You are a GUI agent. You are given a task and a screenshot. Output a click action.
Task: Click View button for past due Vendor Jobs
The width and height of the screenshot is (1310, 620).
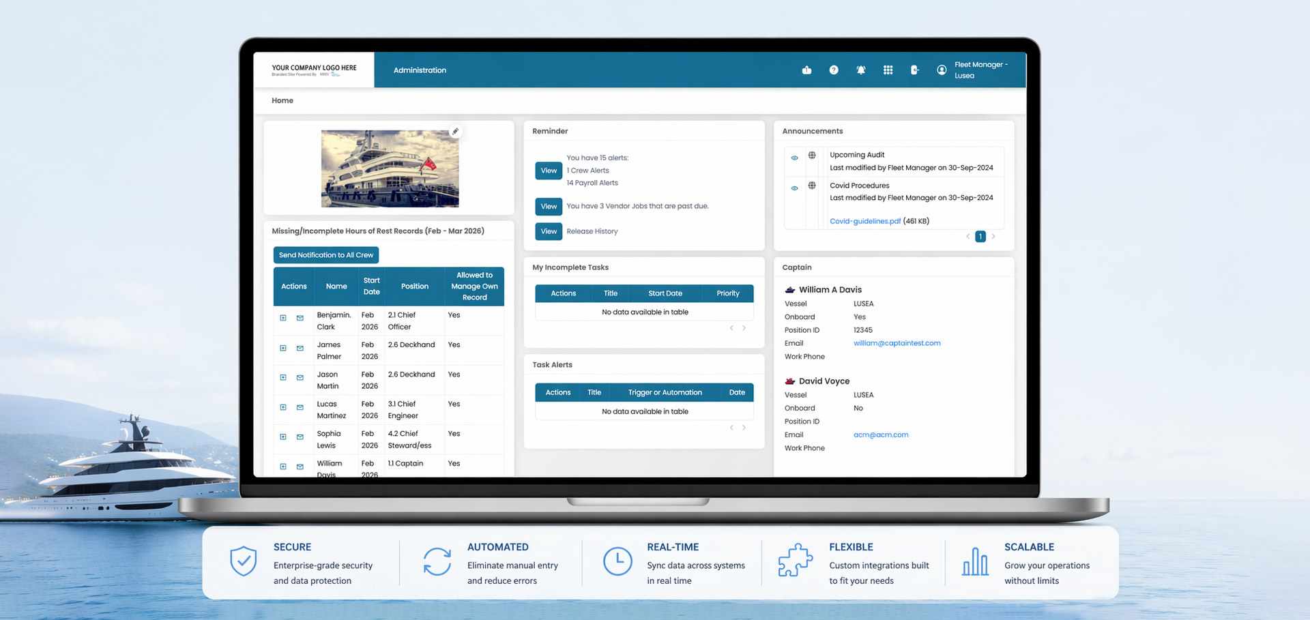tap(549, 207)
